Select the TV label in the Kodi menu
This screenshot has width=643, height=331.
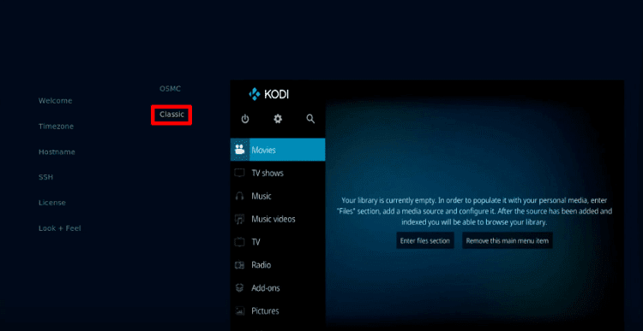(x=255, y=242)
